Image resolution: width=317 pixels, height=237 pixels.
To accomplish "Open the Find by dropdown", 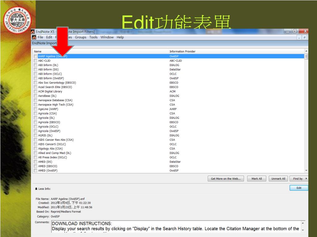I will pos(299,179).
